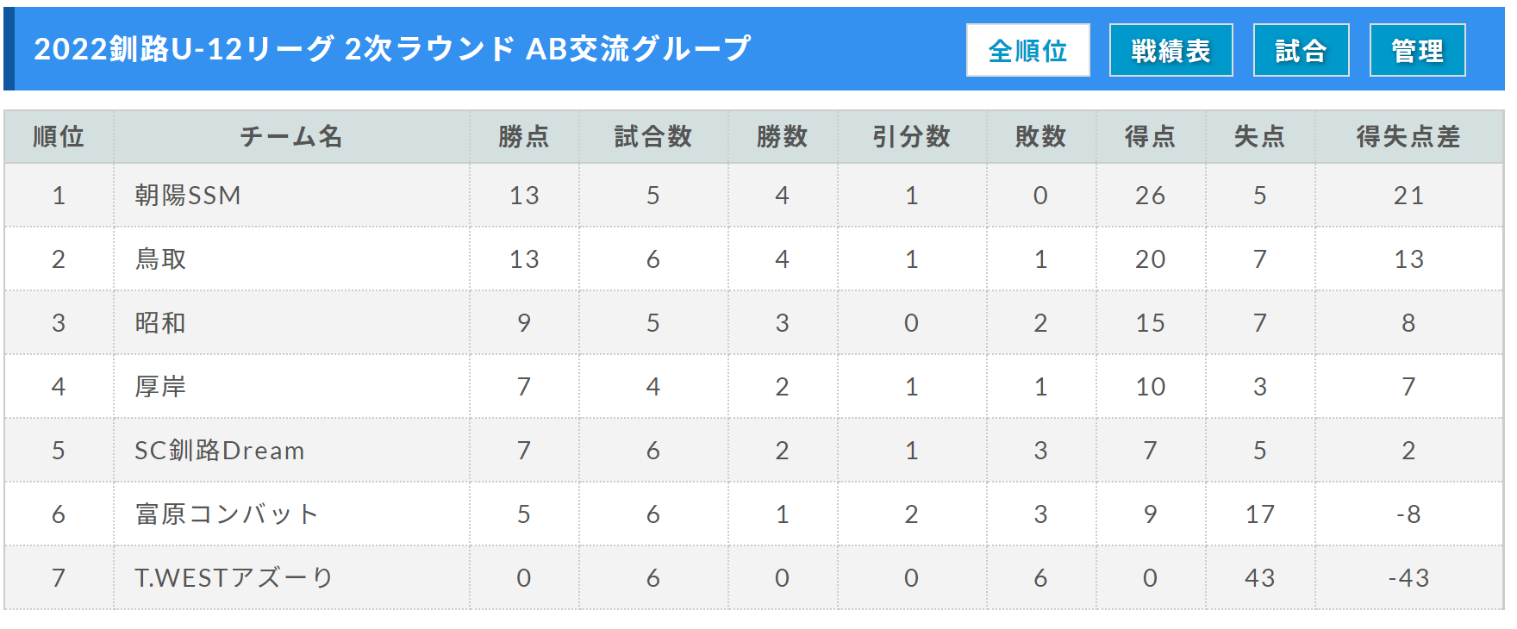Click the 試合数 column header
Screen dimensions: 1517x629
click(653, 137)
